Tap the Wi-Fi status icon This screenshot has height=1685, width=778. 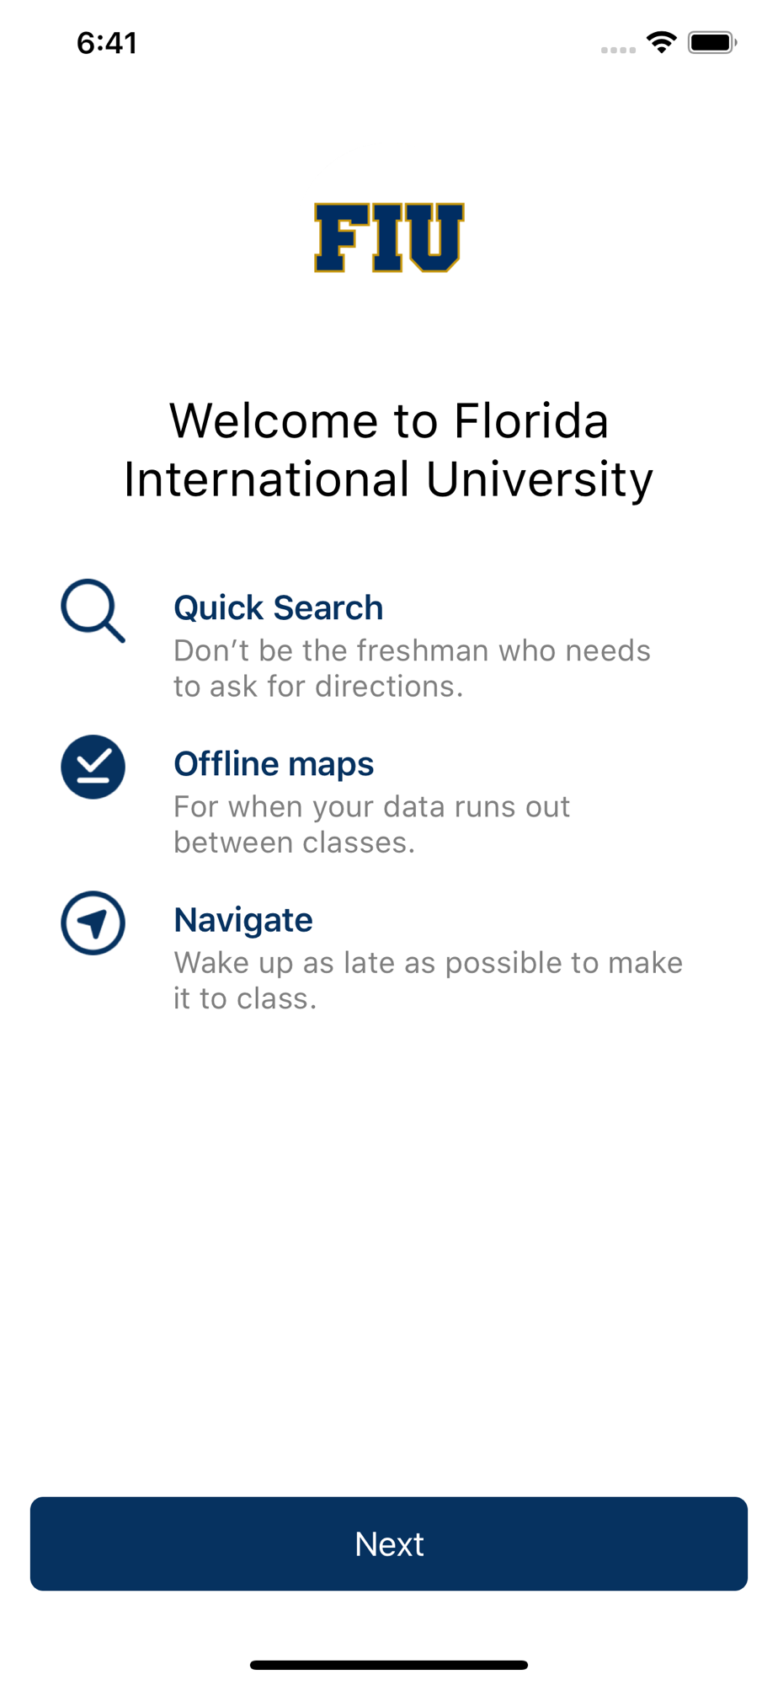(x=662, y=42)
